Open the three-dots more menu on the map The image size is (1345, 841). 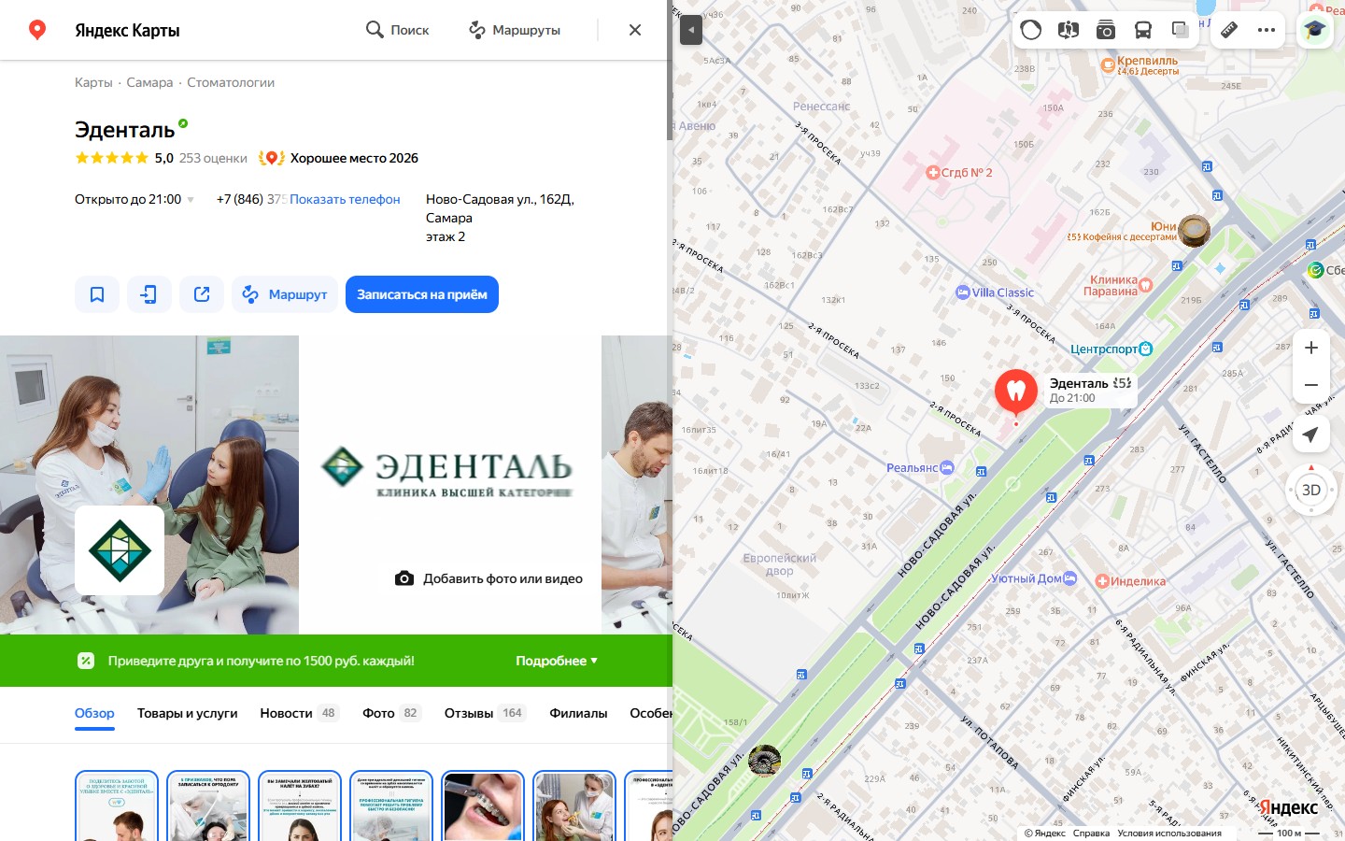click(1267, 30)
